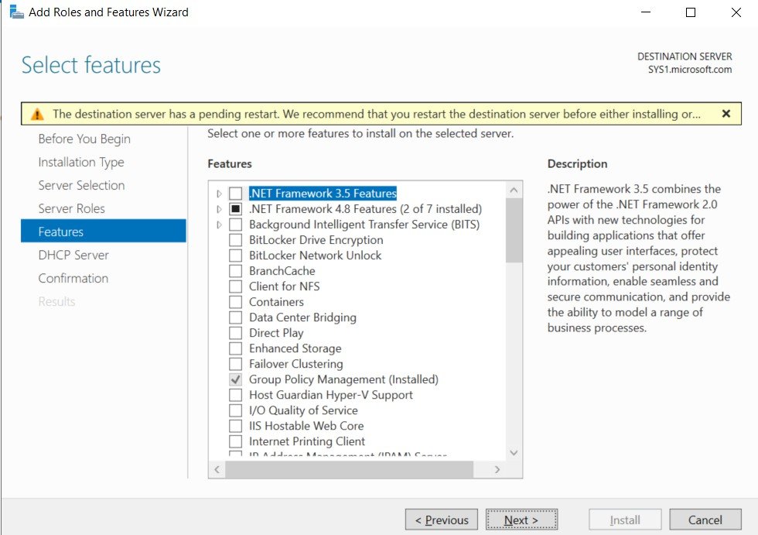Select Background Intelligent Transfer Service (BITS) label
Screen dimensions: 758x535
364,225
